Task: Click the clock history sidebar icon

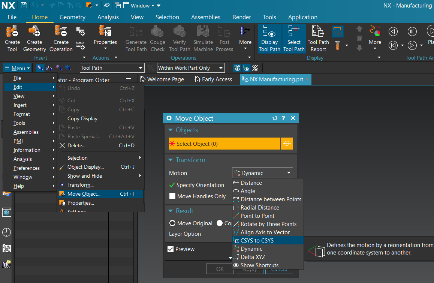Action: click(6, 232)
